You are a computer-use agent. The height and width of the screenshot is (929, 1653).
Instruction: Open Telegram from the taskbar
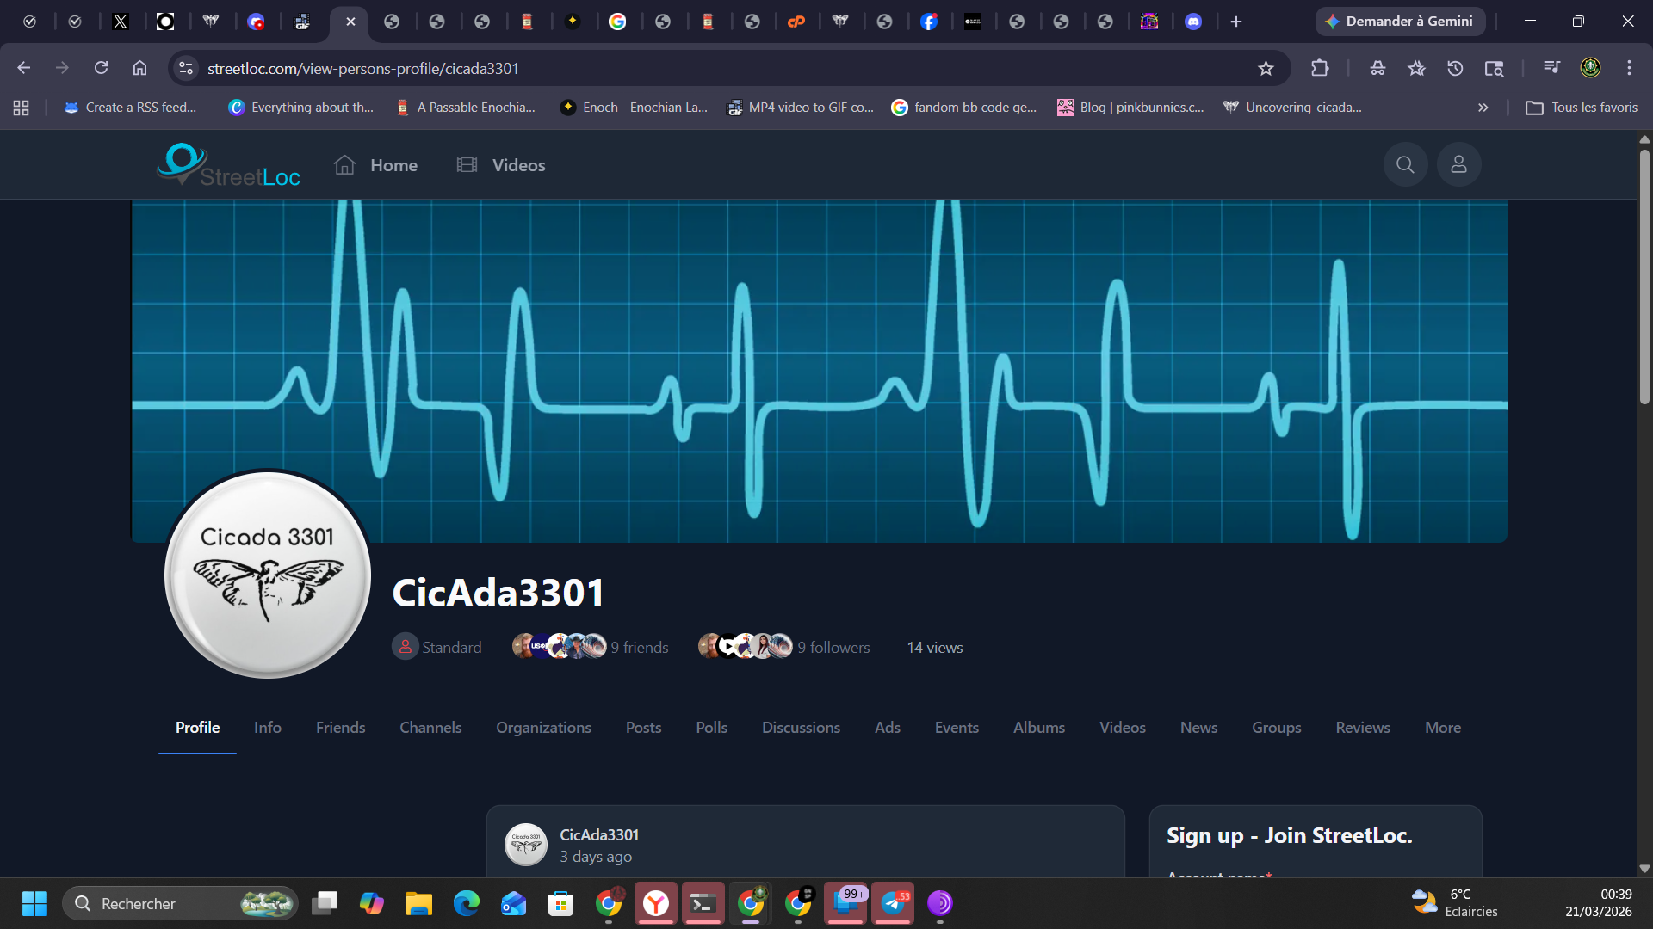click(x=893, y=903)
